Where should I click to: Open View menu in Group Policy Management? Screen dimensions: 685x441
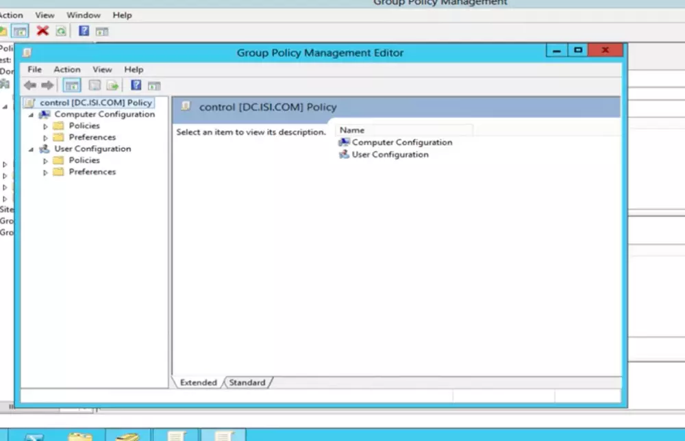pos(45,15)
